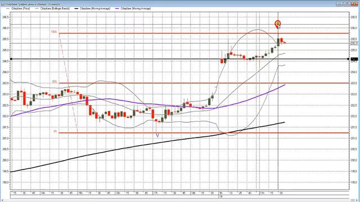Image resolution: width=360 pixels, height=202 pixels.
Task: Select the Сбербанк [Price] legend entry
Action: [18, 8]
